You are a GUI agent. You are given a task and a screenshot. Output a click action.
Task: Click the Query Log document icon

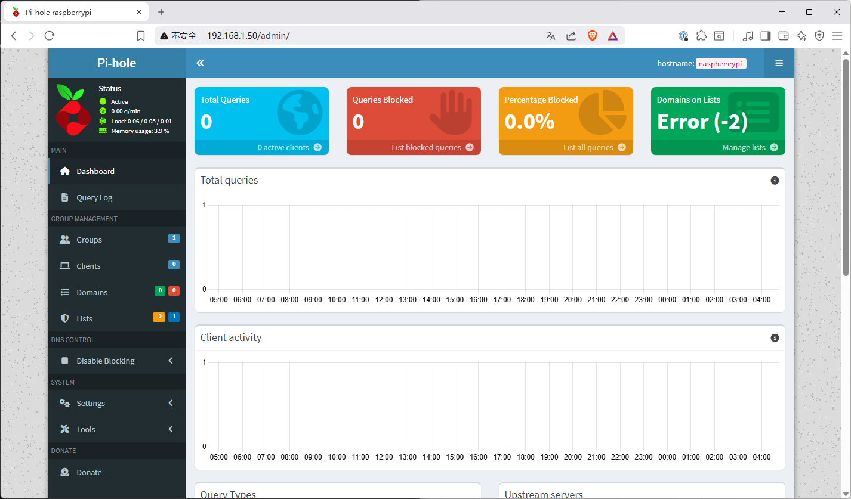point(65,197)
